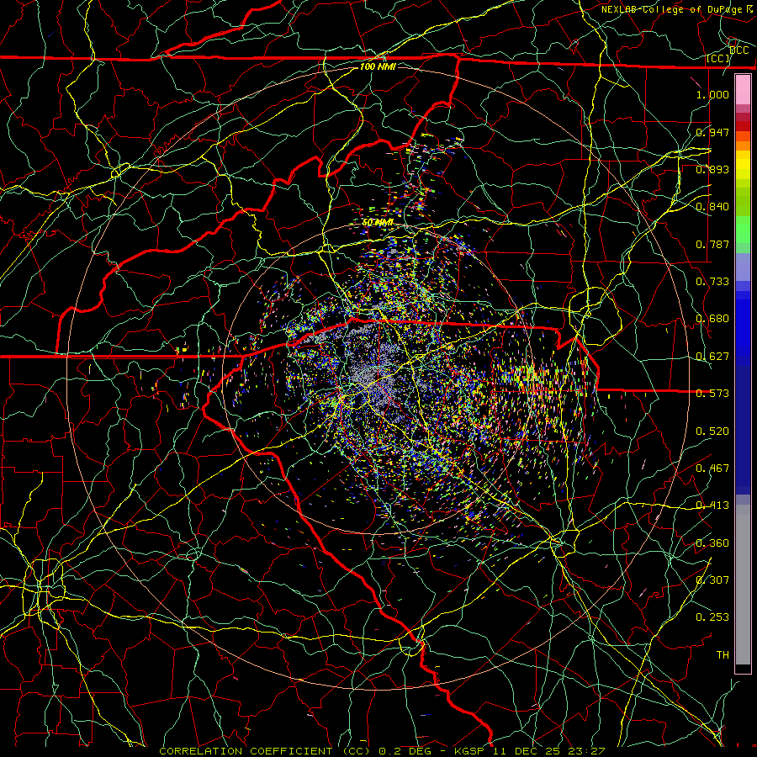
Task: Click the 0.307 color scale value
Action: pyautogui.click(x=712, y=580)
